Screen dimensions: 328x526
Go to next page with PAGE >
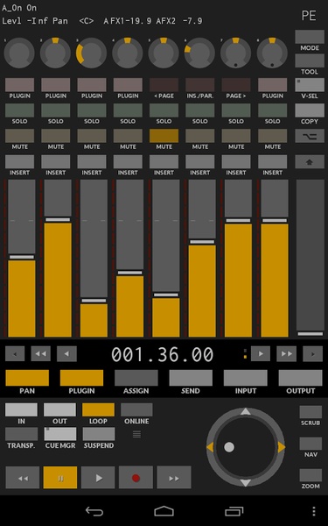[x=236, y=85]
